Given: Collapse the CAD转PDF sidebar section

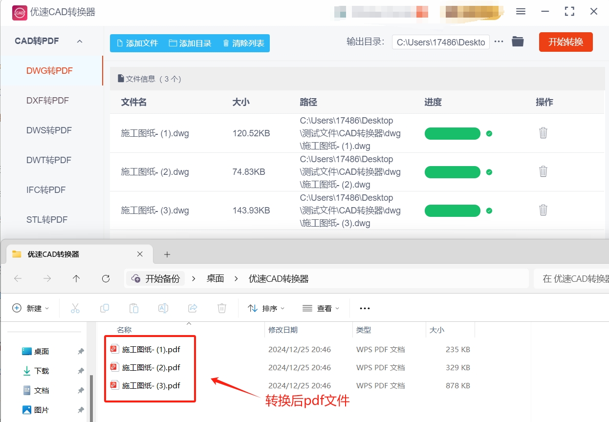Looking at the screenshot, I should click(x=80, y=41).
